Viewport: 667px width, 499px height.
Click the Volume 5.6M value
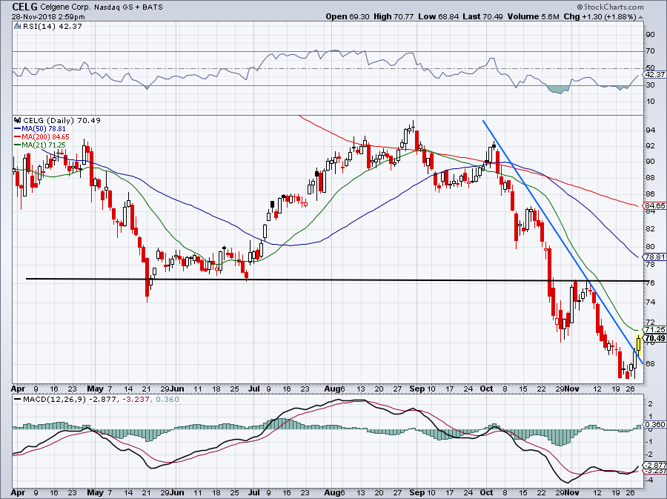click(533, 16)
